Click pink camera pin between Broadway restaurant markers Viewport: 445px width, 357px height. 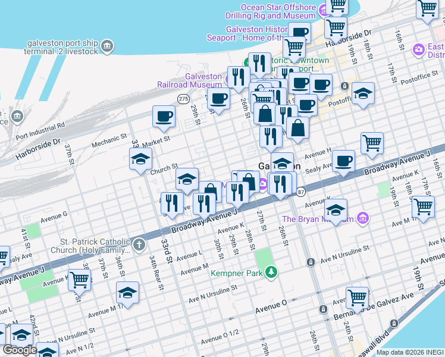point(263,184)
